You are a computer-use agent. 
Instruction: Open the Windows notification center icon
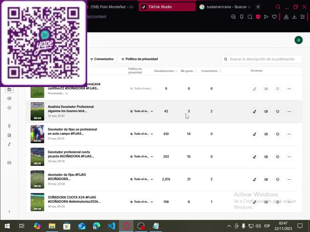[300, 226]
